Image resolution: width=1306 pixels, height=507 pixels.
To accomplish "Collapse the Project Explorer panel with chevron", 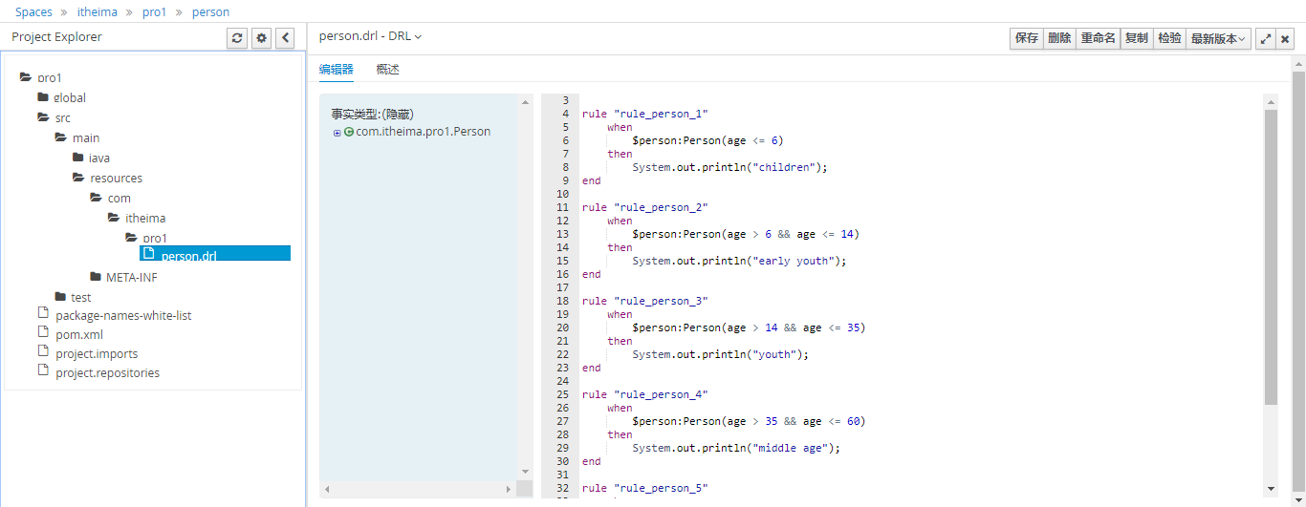I will [285, 38].
